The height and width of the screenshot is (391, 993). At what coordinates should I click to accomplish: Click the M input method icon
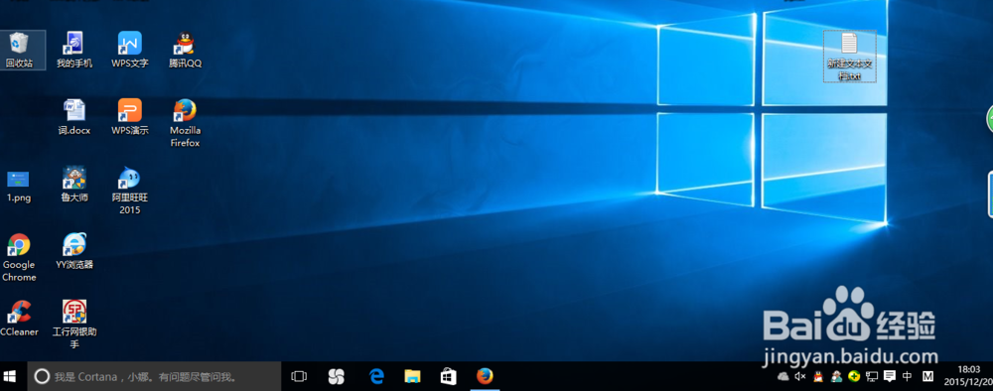927,376
